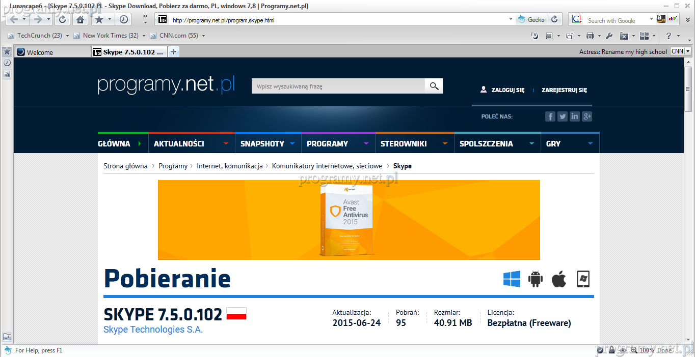Viewport: 695px width, 357px height.
Task: Click the Facebook share icon
Action: (550, 116)
